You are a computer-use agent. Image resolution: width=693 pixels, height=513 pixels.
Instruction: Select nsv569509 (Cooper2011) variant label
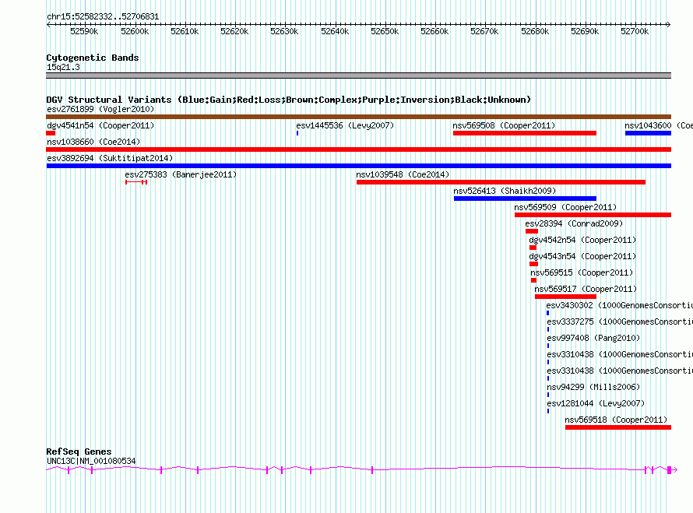(565, 207)
